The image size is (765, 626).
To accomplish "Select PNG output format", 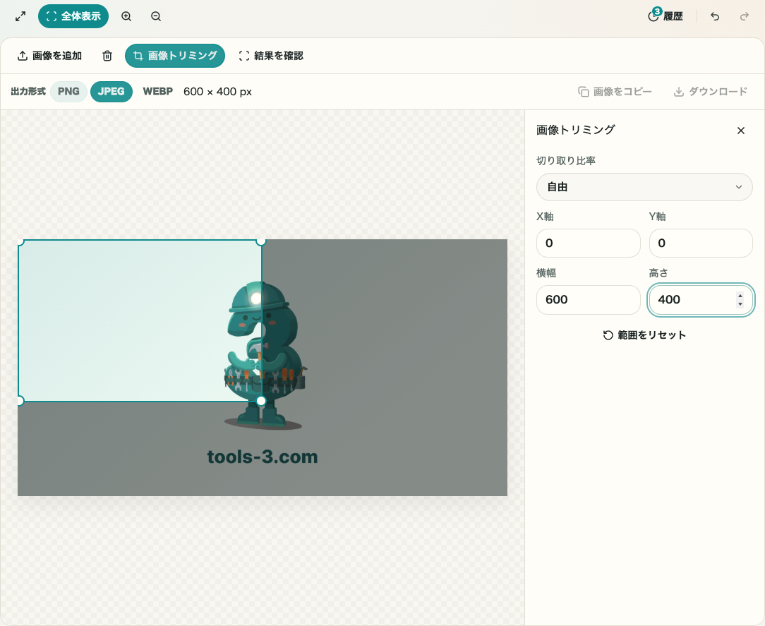I will click(68, 92).
